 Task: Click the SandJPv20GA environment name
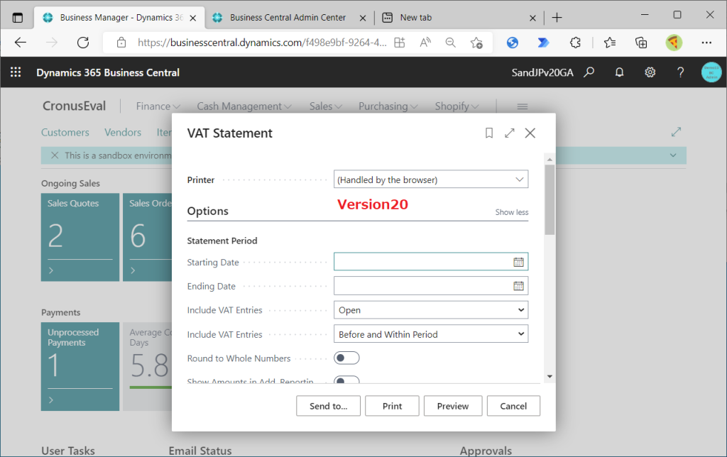(542, 72)
